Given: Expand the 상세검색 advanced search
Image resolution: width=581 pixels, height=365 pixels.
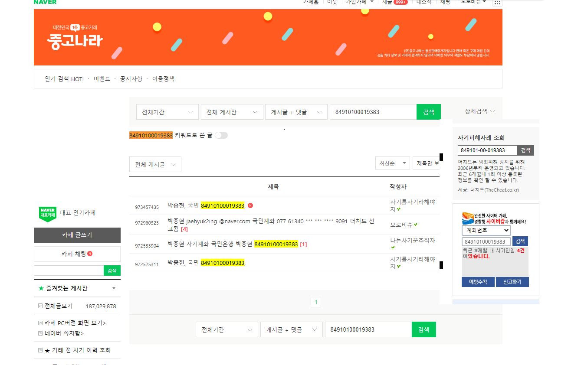Looking at the screenshot, I should (479, 111).
